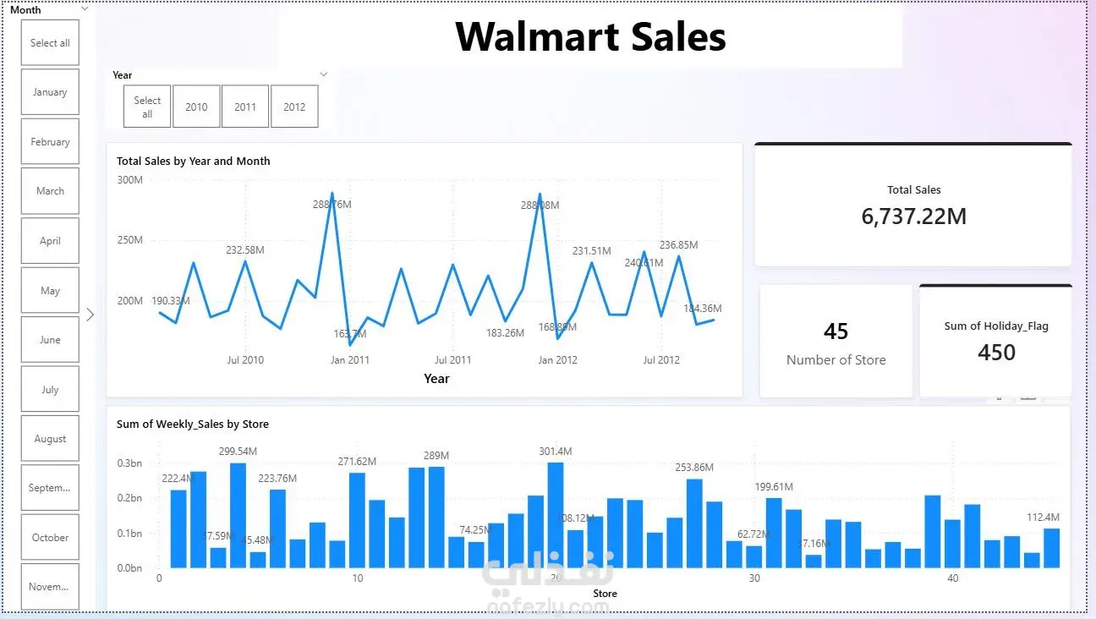Select the 2011 year tile
The height and width of the screenshot is (619, 1096).
pyautogui.click(x=245, y=107)
